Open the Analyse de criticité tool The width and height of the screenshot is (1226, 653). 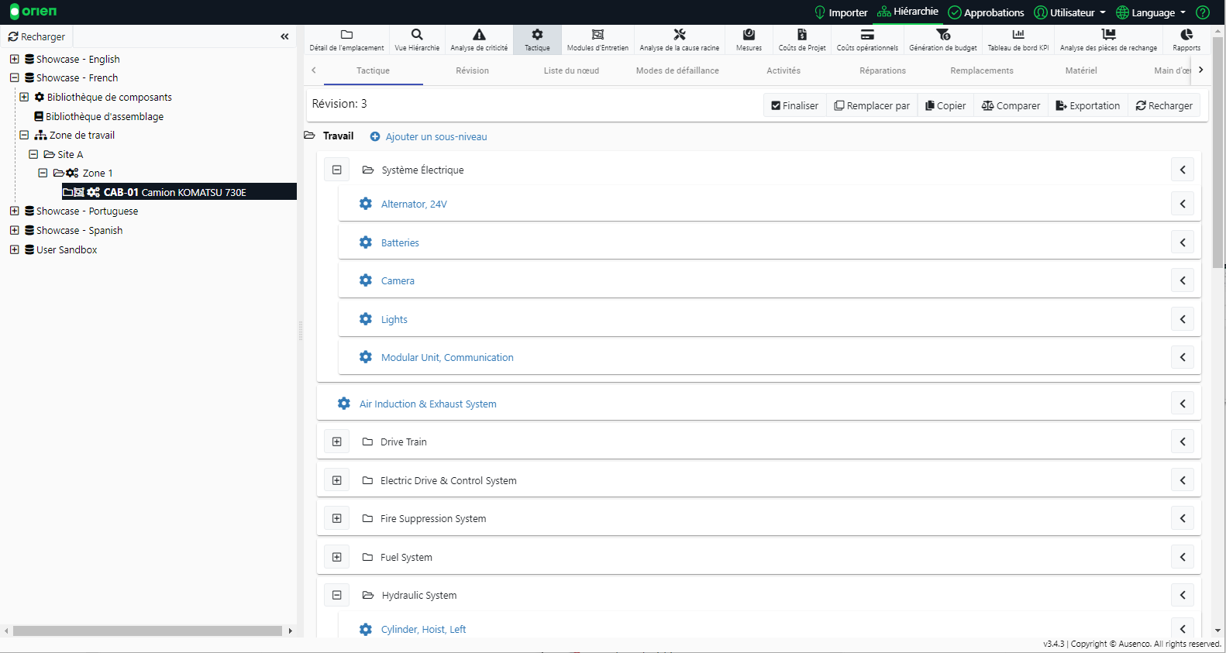coord(479,40)
